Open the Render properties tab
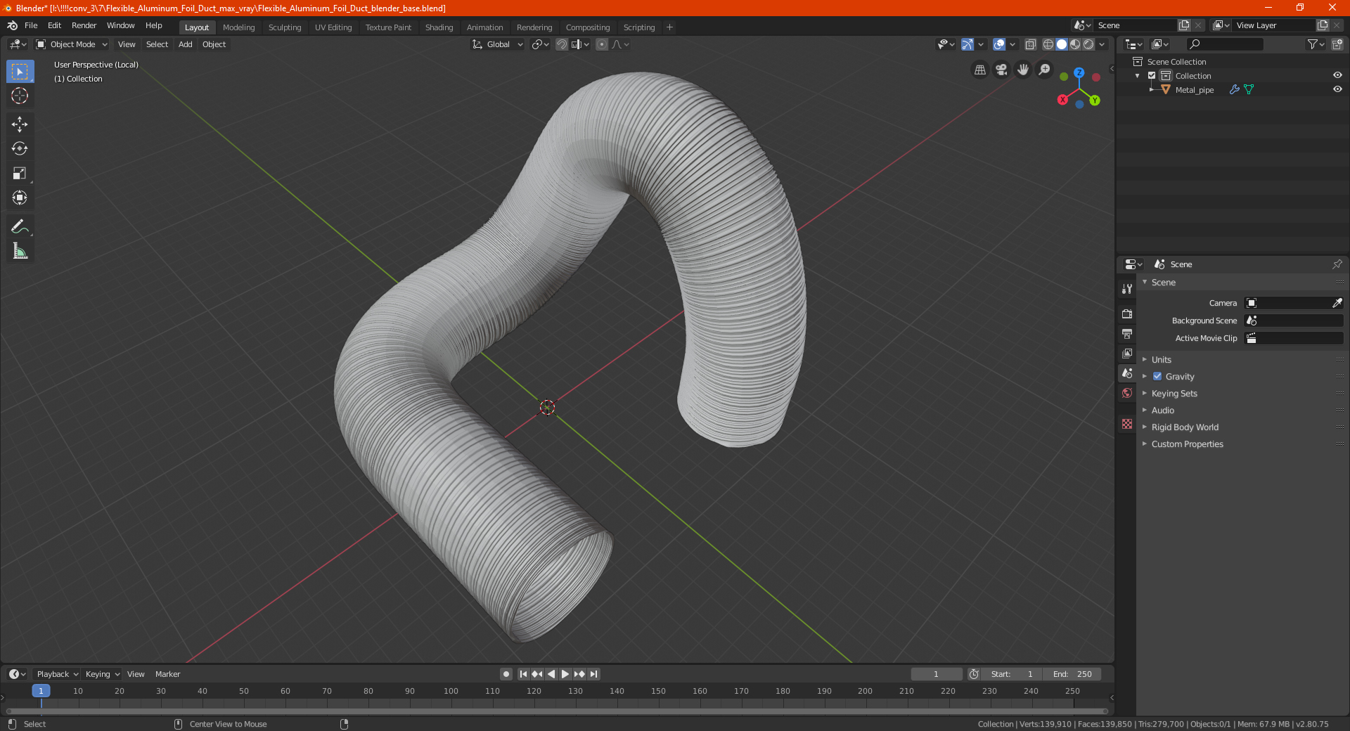Viewport: 1350px width, 731px height. [x=1127, y=313]
